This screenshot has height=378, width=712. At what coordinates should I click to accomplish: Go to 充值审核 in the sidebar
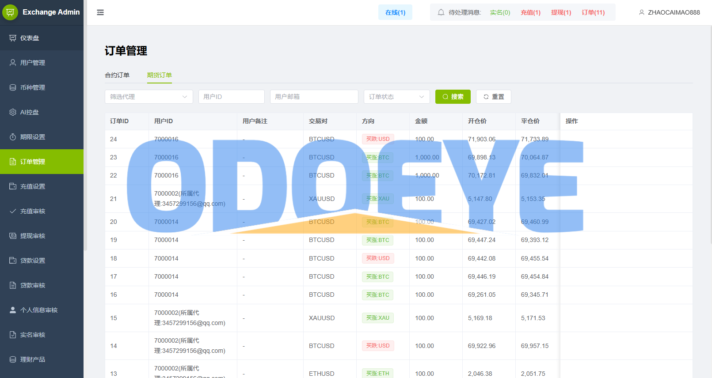pyautogui.click(x=33, y=211)
